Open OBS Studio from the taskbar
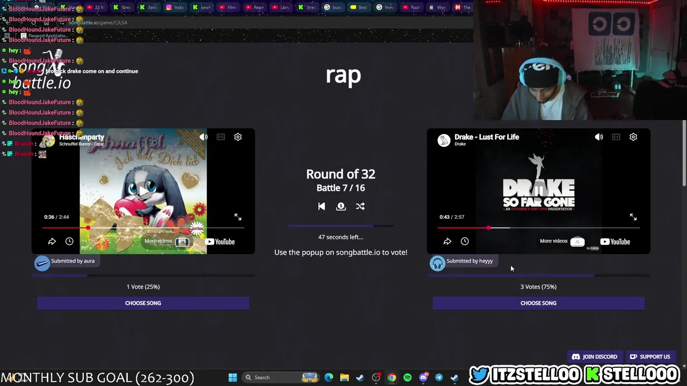The width and height of the screenshot is (687, 386). point(376,377)
